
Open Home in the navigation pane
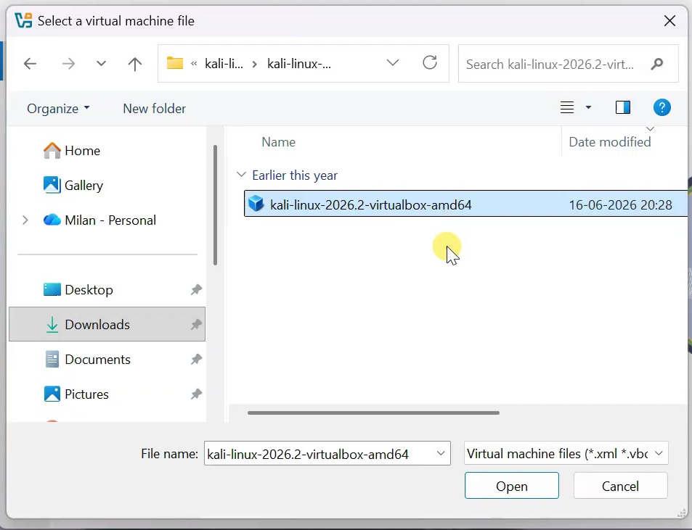coord(82,151)
